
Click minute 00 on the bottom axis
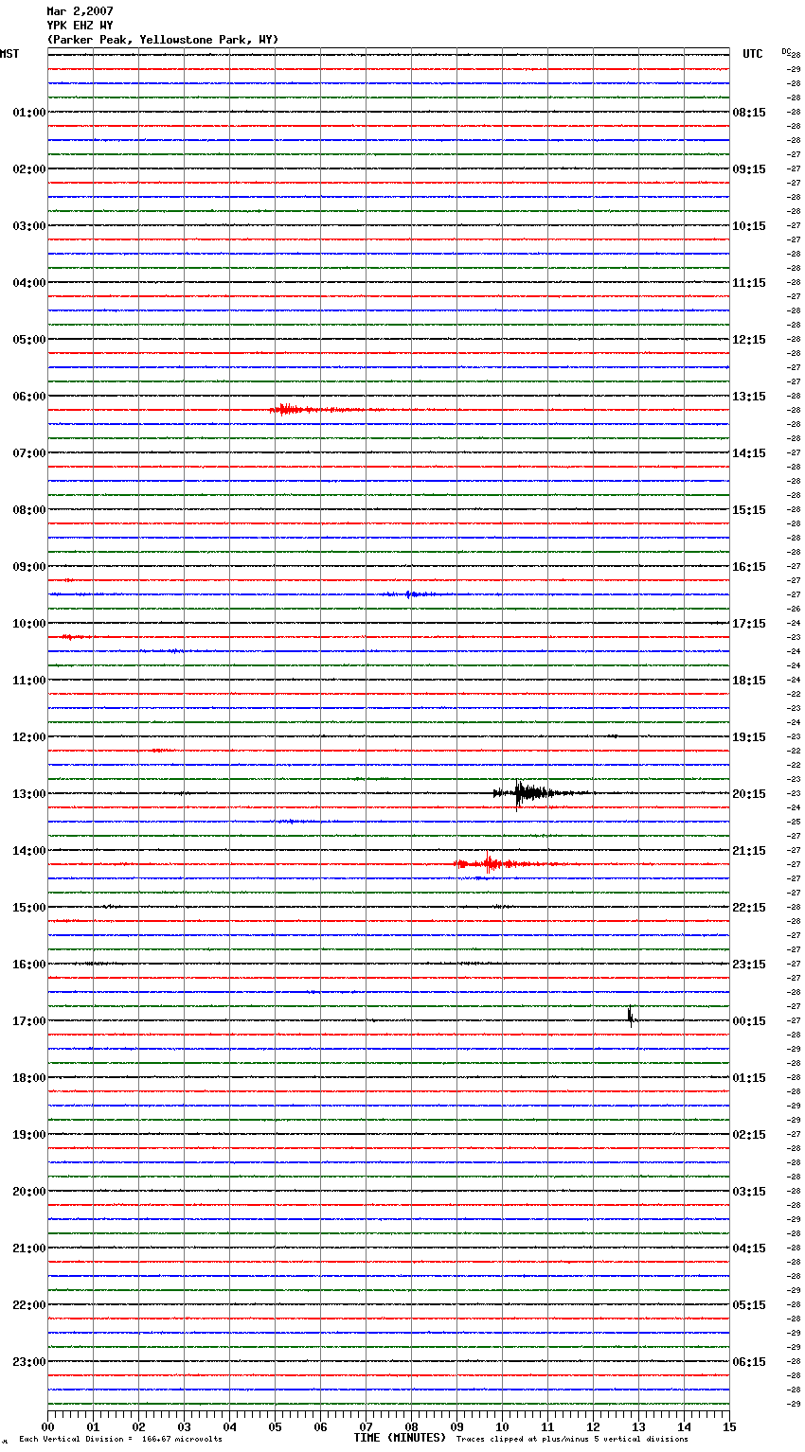pyautogui.click(x=47, y=1426)
